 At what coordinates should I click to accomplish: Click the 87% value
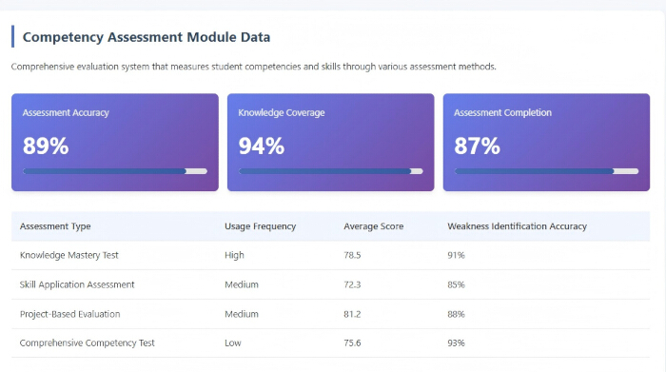[477, 146]
